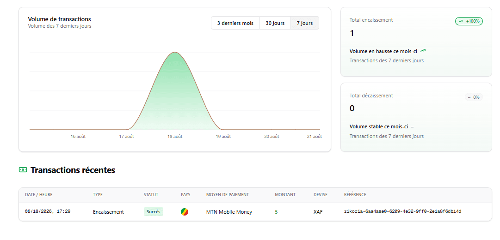The width and height of the screenshot is (500, 240).
Task: Click the Succès status badge
Action: pos(154,212)
